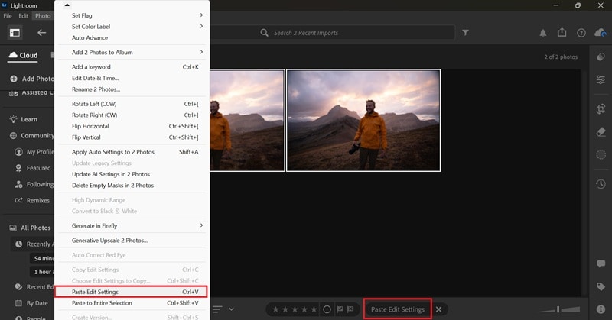Rate photo with first star

[275, 309]
